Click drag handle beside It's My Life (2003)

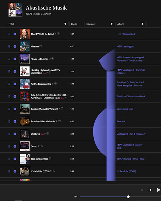9,171
